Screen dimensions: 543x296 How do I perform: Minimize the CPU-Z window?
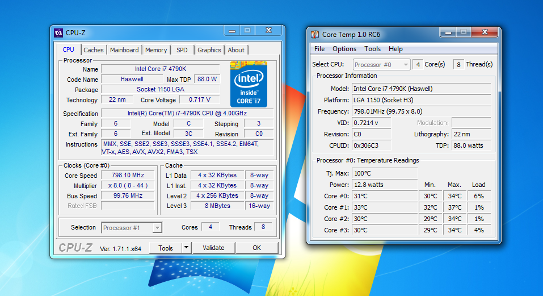232,31
